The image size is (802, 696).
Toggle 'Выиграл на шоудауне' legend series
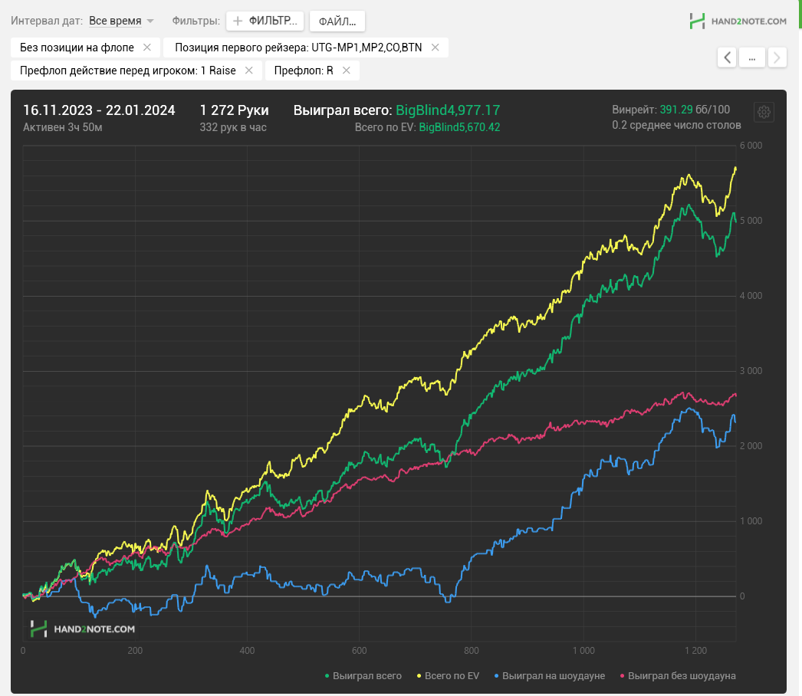pos(549,675)
